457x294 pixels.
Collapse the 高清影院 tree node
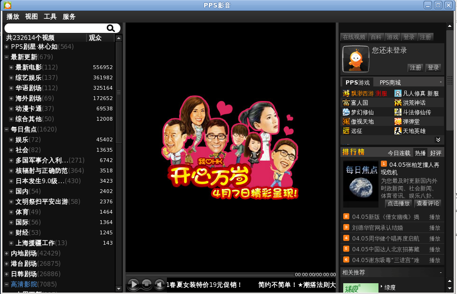6,285
